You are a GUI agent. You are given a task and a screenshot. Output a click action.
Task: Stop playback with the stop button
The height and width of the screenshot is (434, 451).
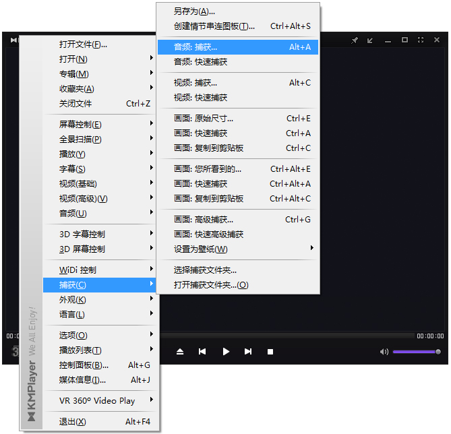point(270,352)
